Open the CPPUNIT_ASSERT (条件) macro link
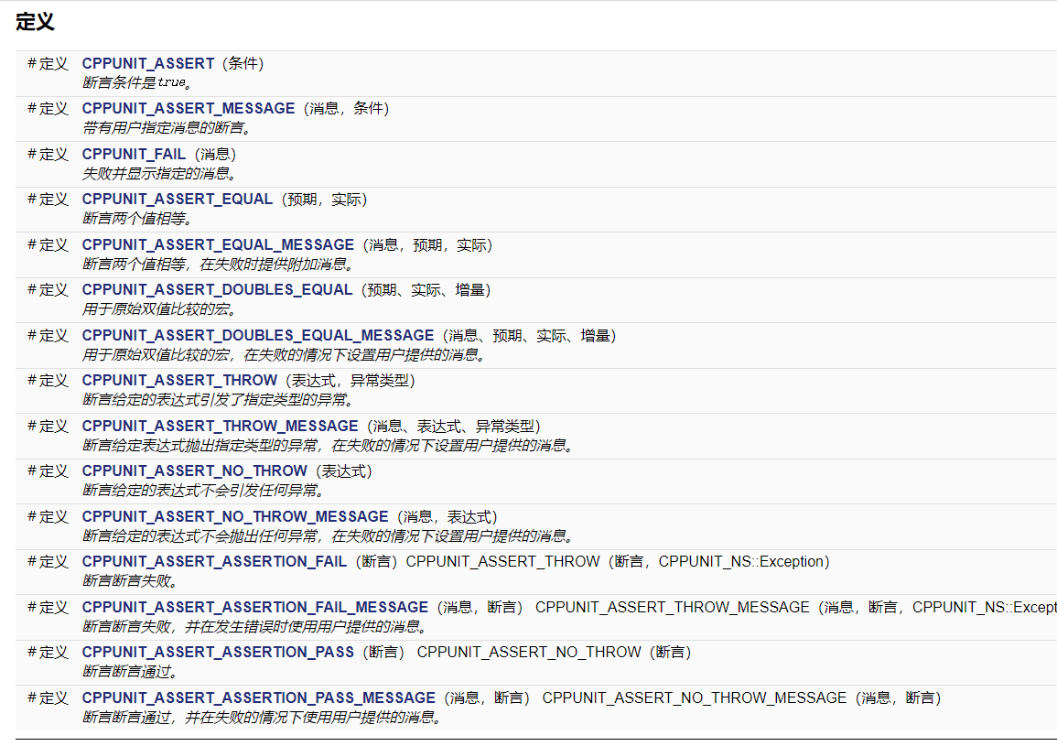 (x=147, y=63)
